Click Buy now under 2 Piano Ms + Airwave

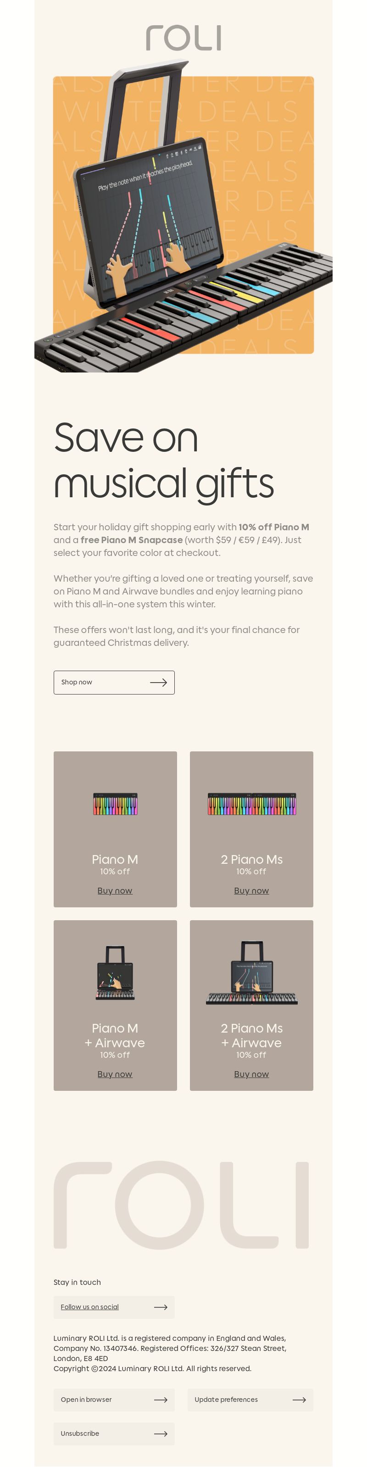tap(251, 1073)
